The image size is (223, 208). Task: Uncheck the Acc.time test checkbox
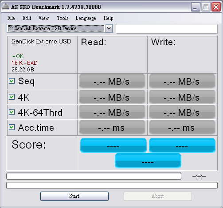(12, 127)
